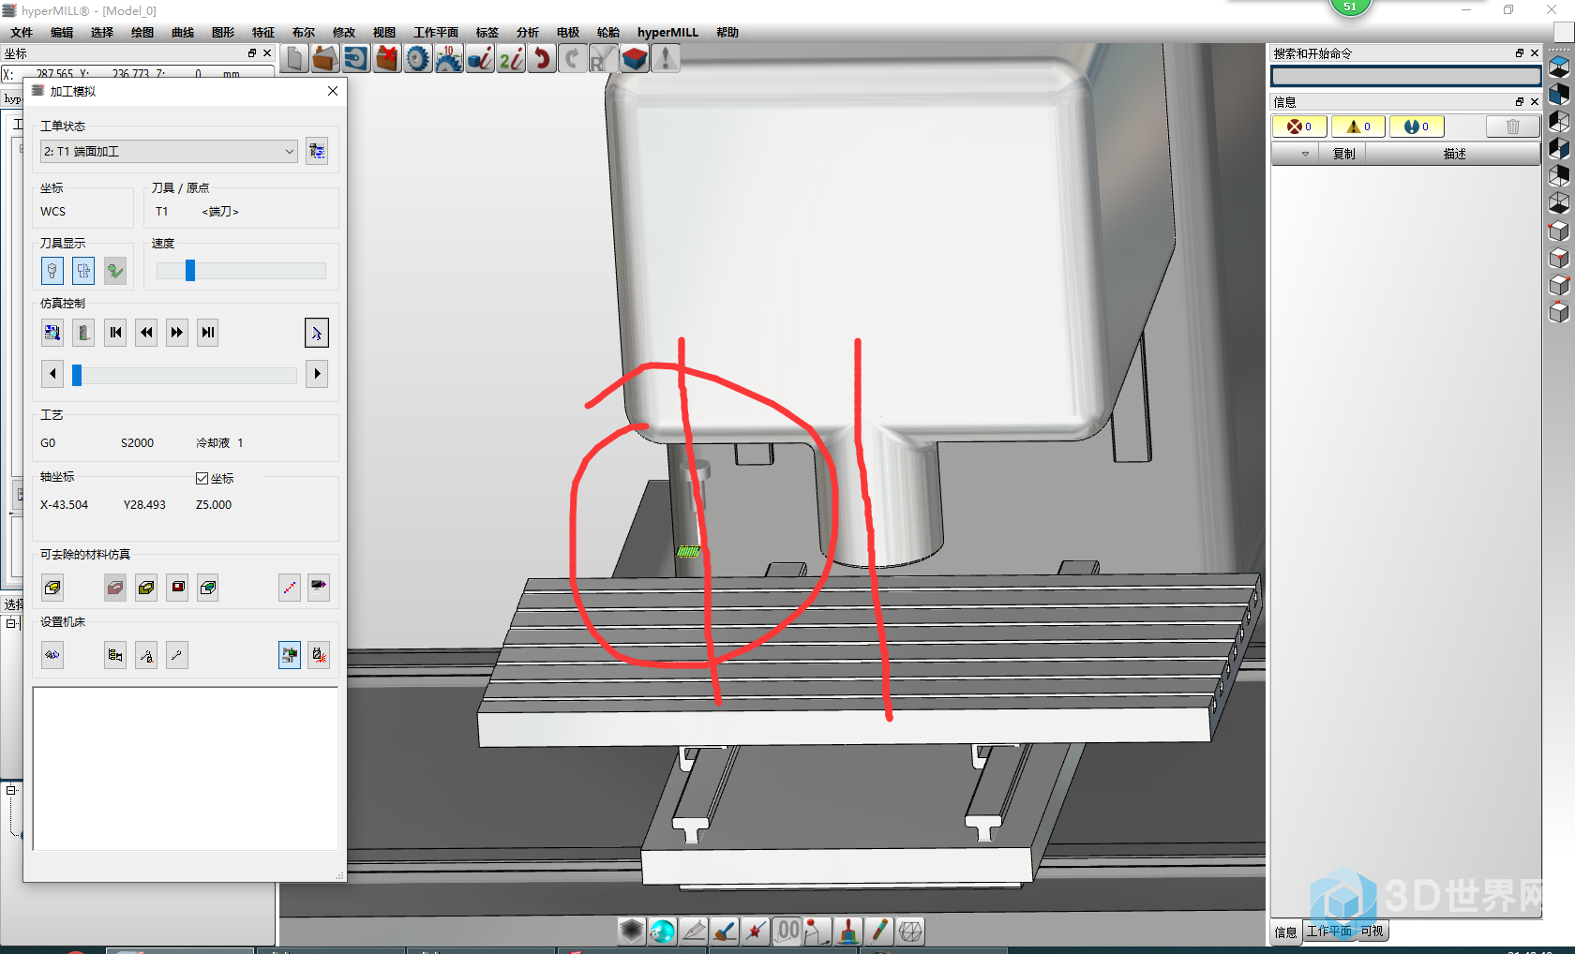Switch to the 可视 tab

pos(1372,932)
